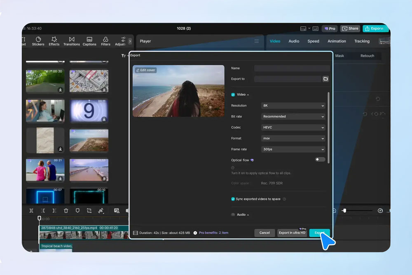Open the Frame rate dropdown showing 30fps
The image size is (412, 275).
pos(293,149)
